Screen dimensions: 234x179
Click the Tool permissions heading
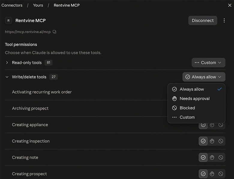[x=21, y=44]
